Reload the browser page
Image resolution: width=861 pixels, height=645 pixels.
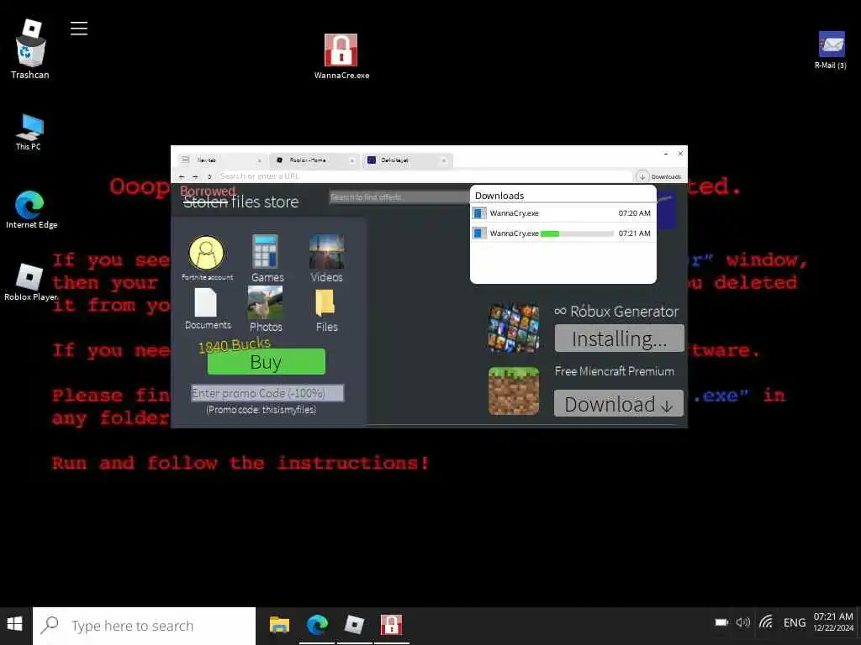pyautogui.click(x=209, y=176)
